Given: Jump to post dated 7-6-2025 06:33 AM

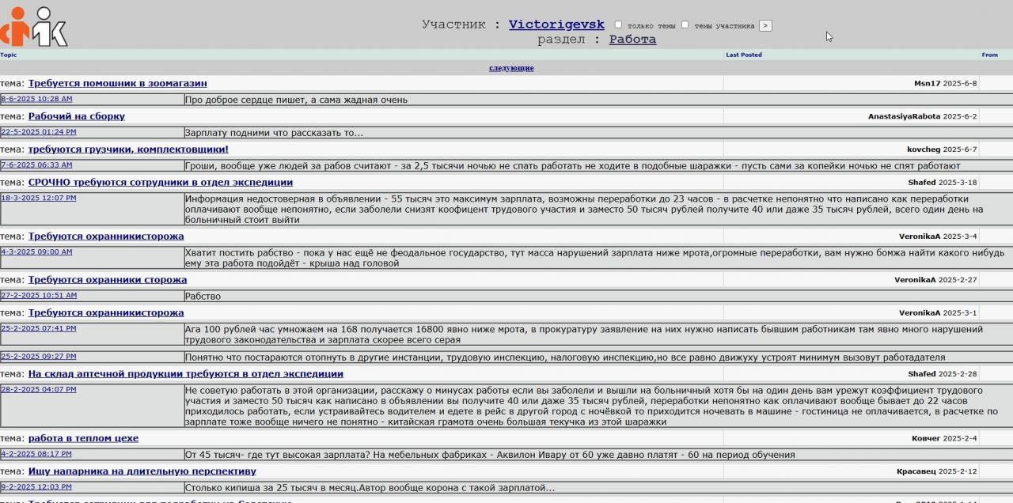Looking at the screenshot, I should pyautogui.click(x=36, y=165).
